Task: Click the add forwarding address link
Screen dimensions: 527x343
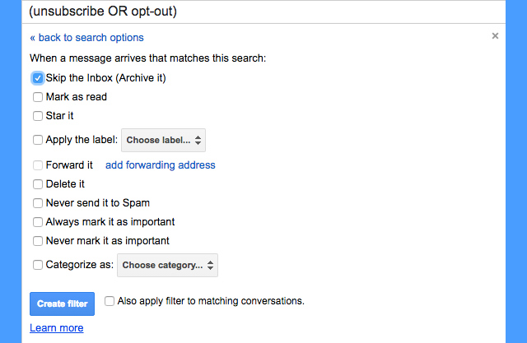Action: (160, 165)
